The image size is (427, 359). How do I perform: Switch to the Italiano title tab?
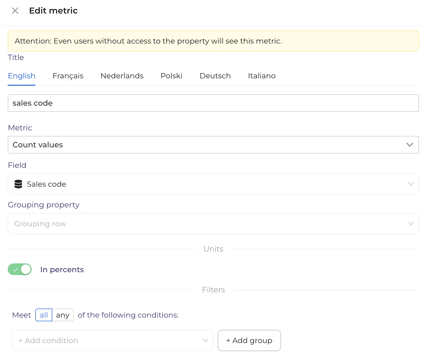point(262,76)
